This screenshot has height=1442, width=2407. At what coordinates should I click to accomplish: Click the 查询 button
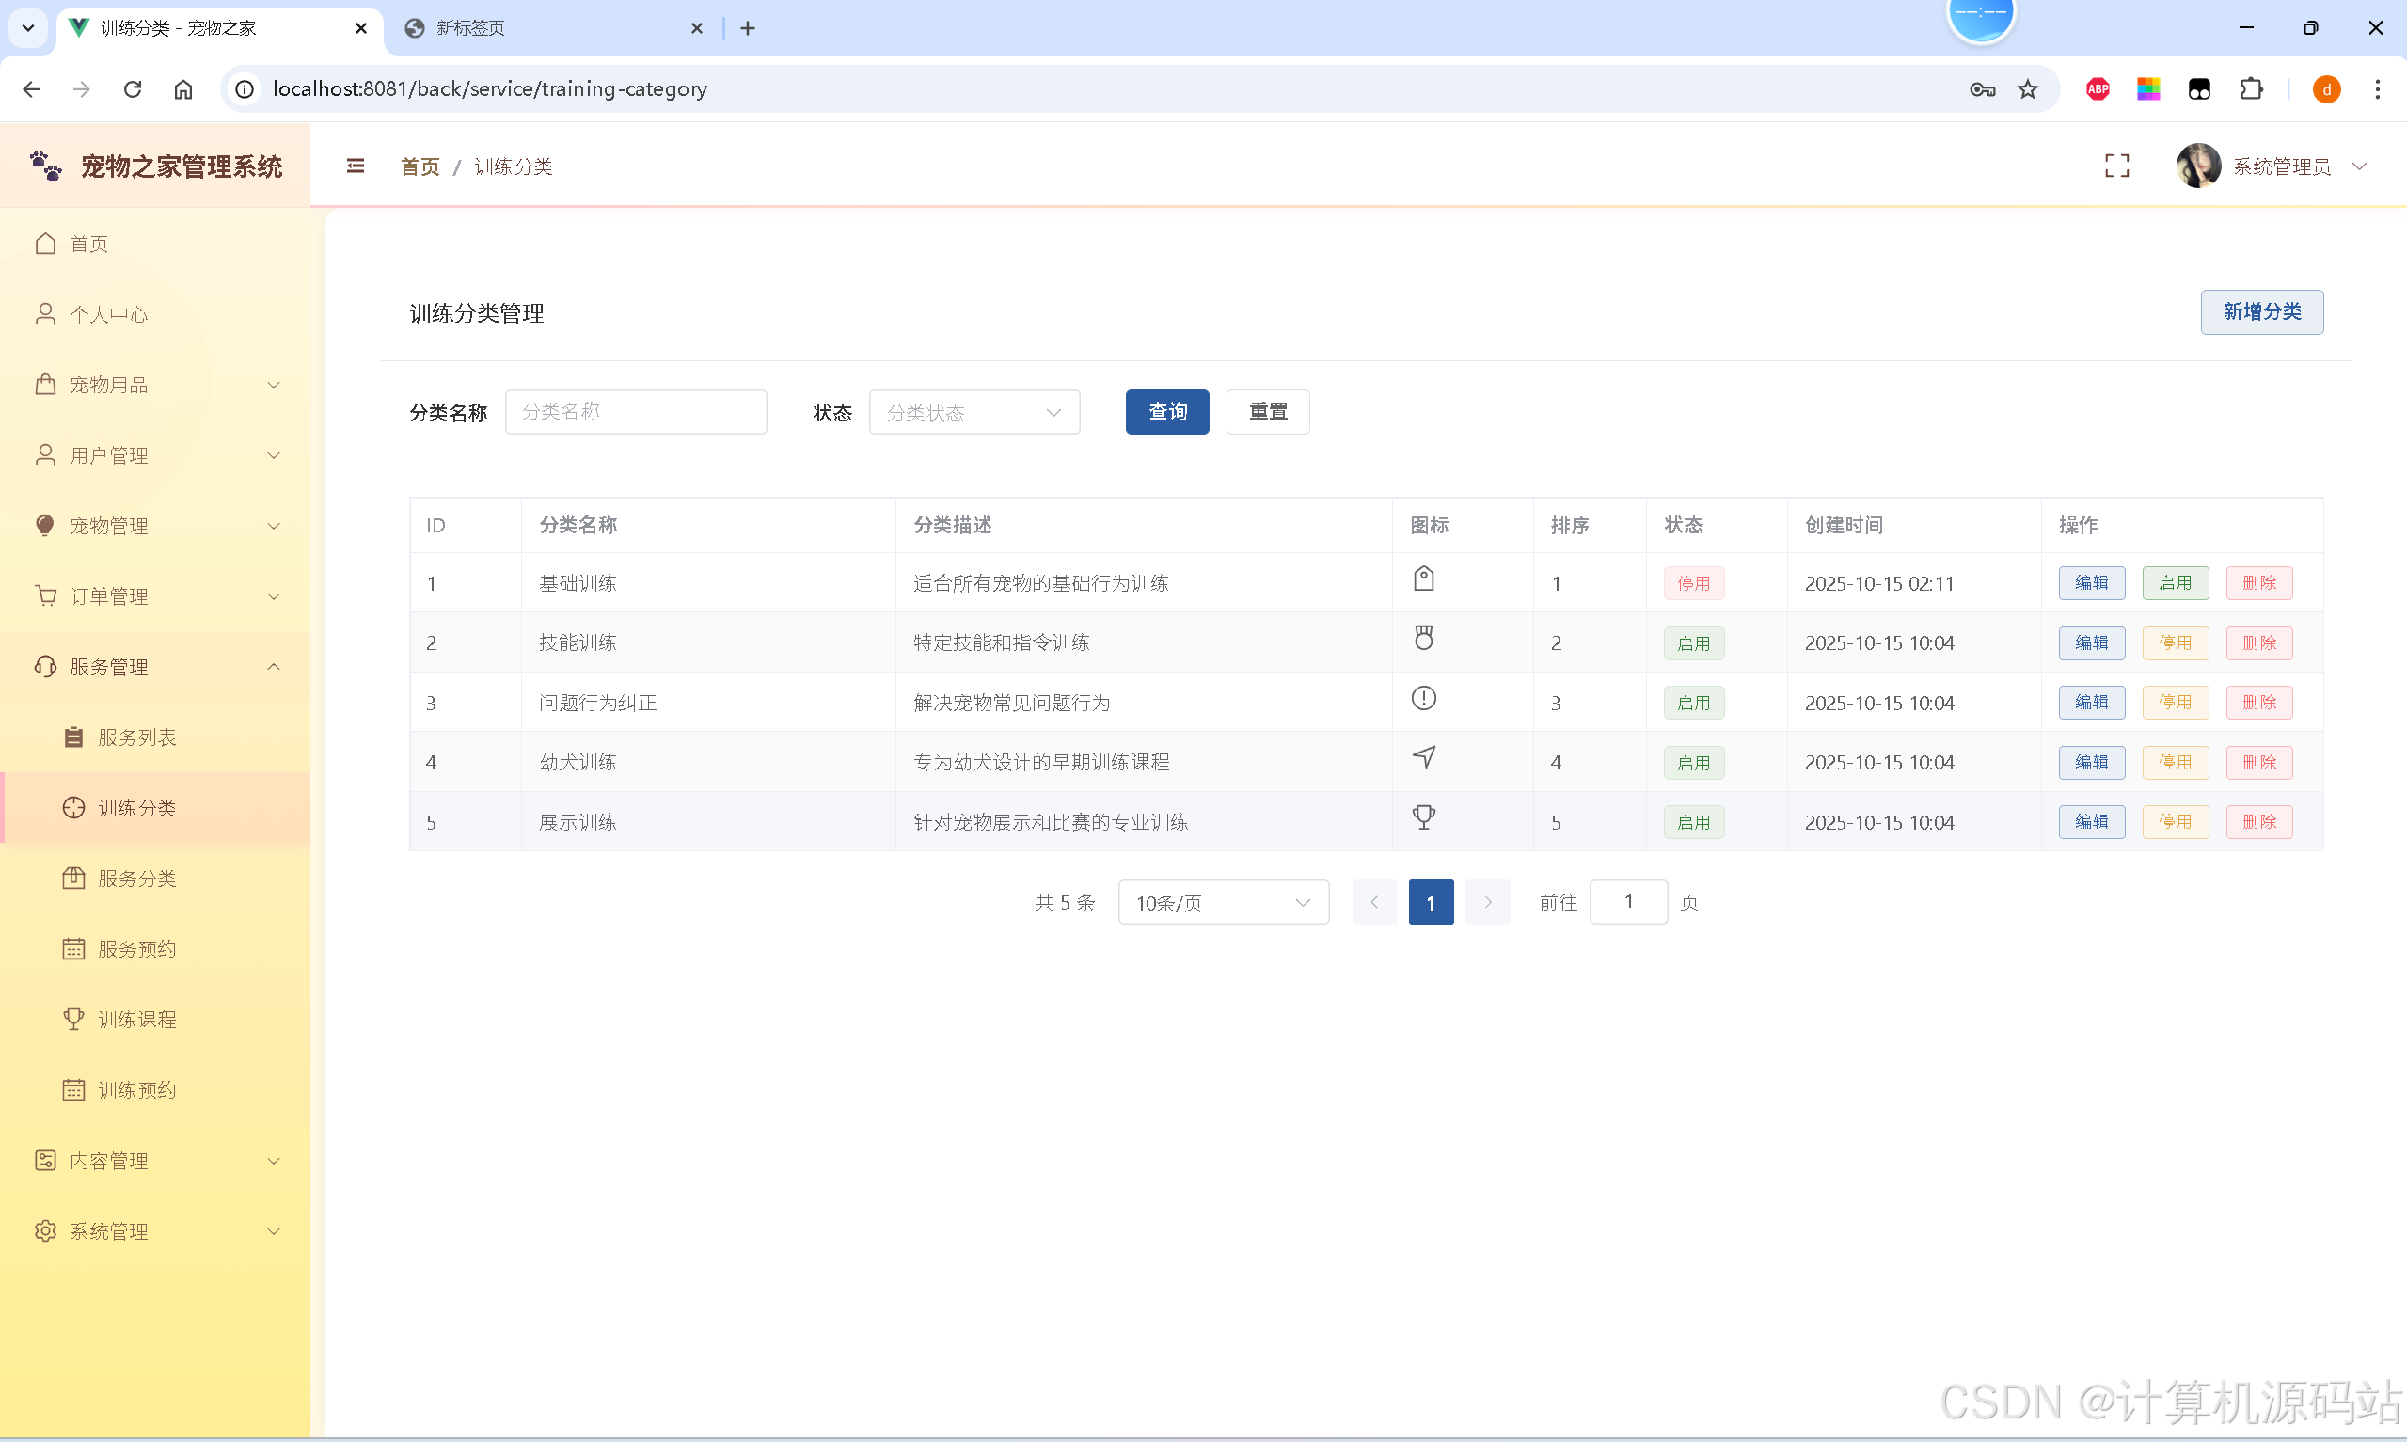tap(1166, 412)
